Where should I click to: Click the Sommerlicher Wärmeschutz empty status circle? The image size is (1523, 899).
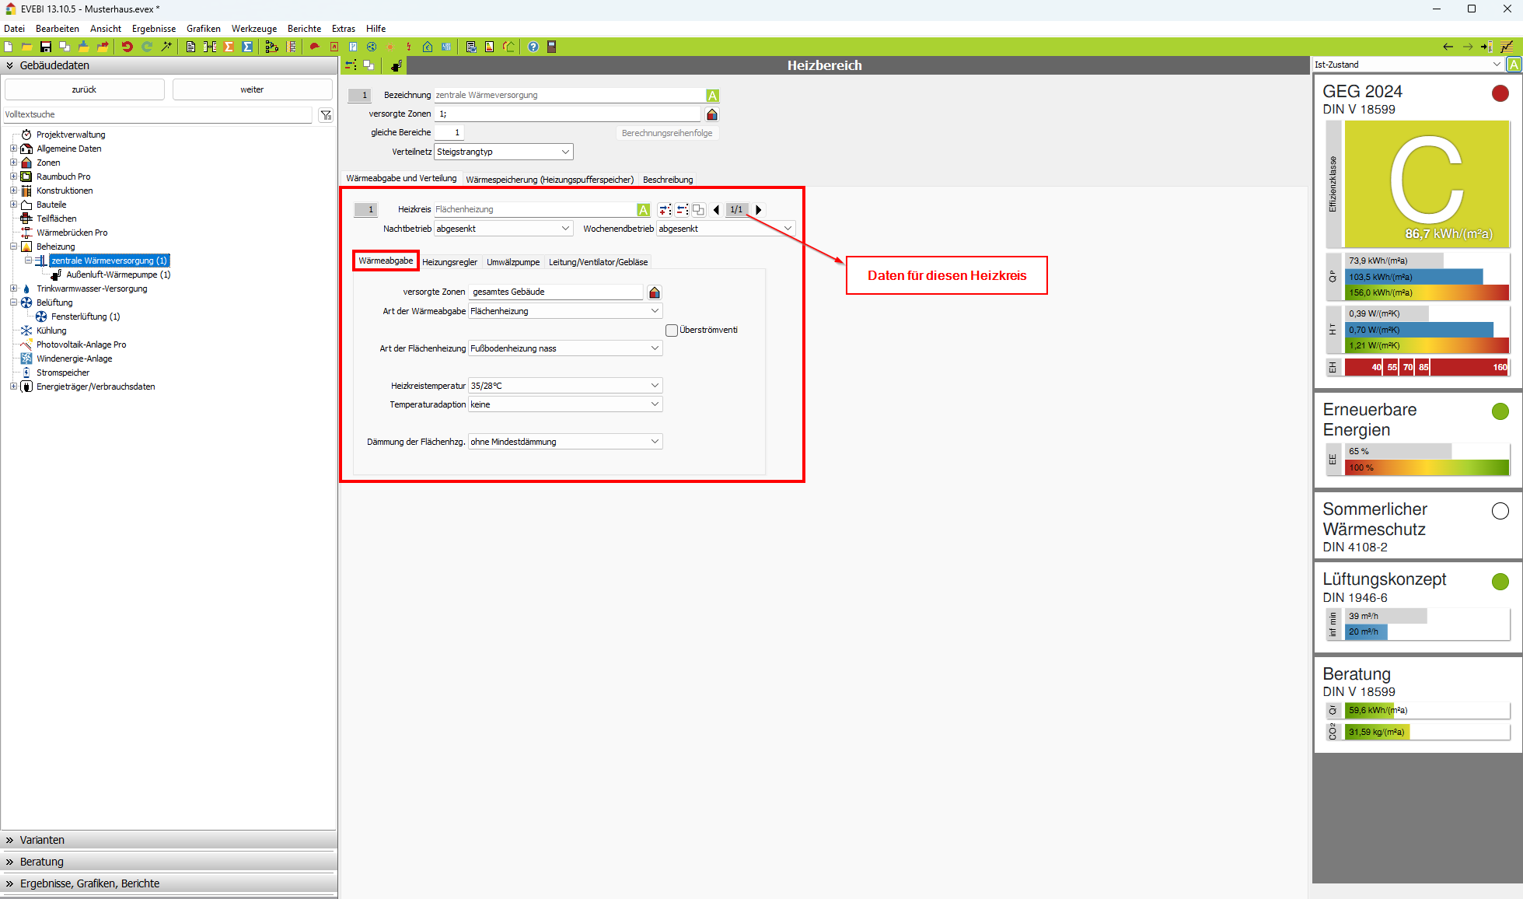[1500, 511]
